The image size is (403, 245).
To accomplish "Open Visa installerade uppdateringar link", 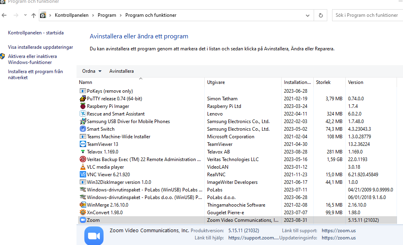I will pos(40,47).
